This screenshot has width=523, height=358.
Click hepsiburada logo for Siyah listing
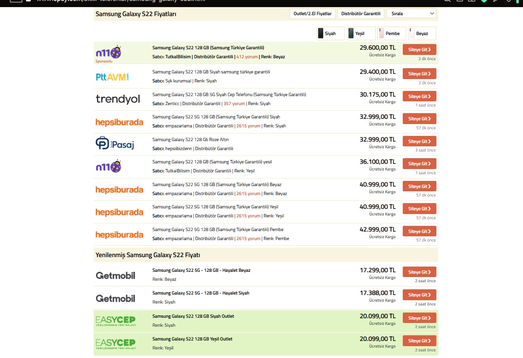[119, 122]
